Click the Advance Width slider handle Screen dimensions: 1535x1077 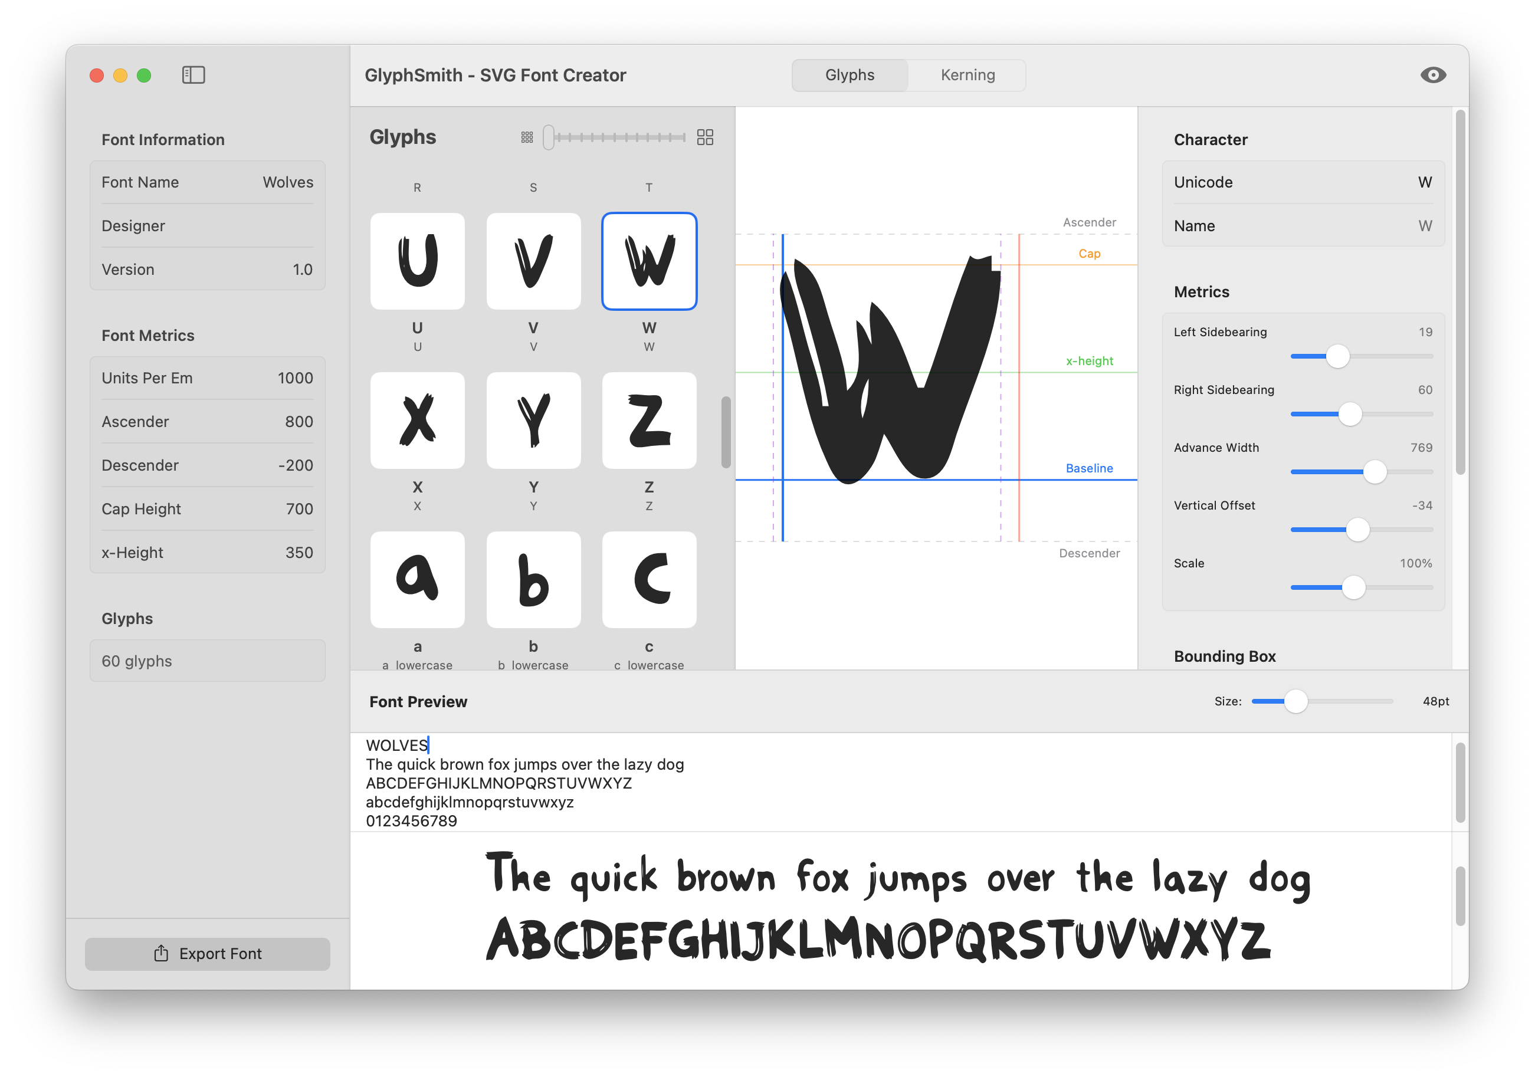pyautogui.click(x=1375, y=472)
